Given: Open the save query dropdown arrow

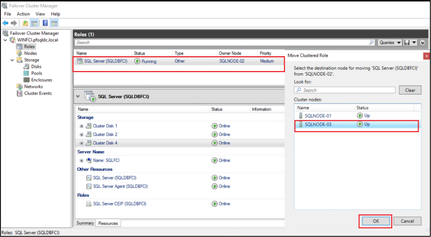Looking at the screenshot, I should pyautogui.click(x=414, y=43).
